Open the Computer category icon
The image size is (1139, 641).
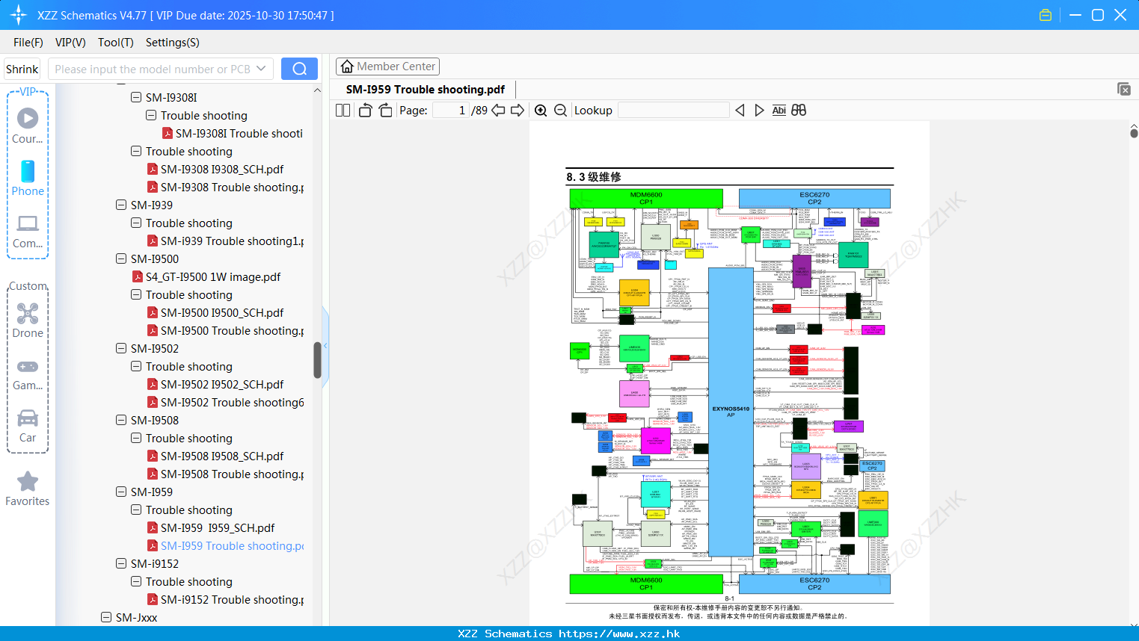click(x=28, y=223)
